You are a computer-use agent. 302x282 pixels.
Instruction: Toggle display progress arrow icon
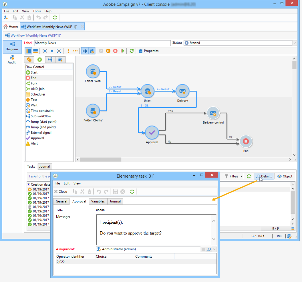point(85,51)
